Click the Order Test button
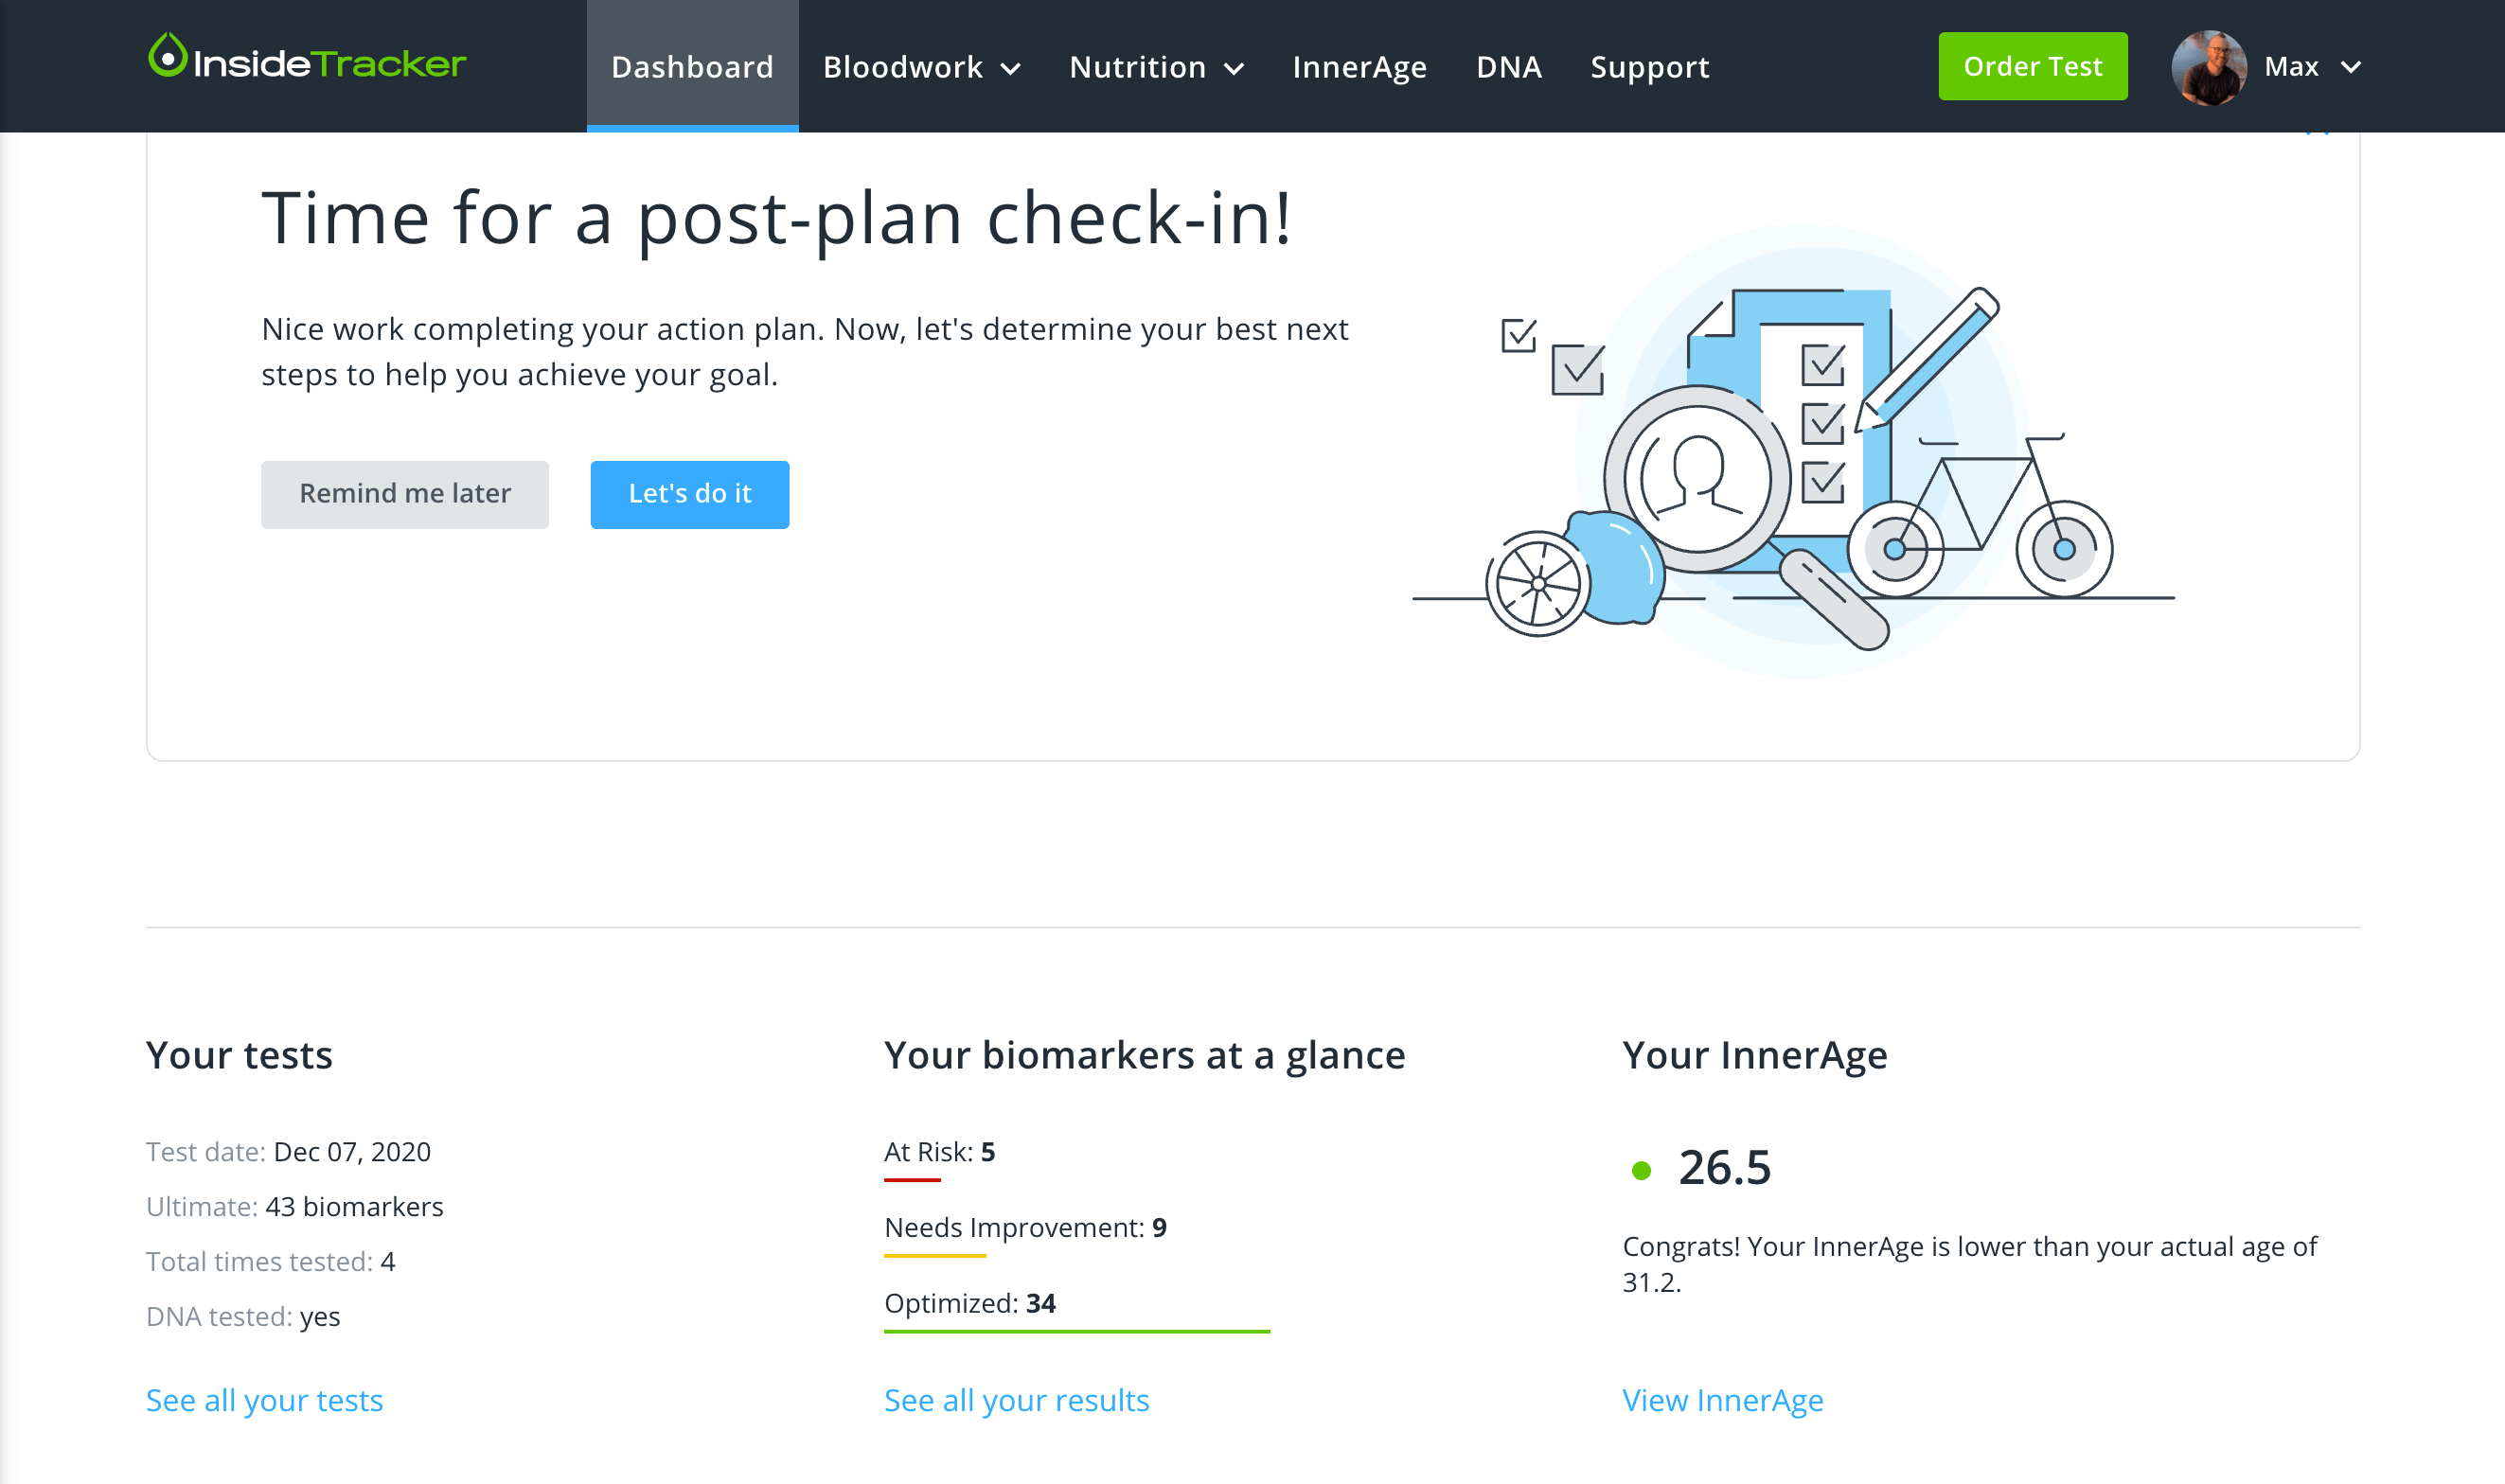 point(2032,66)
